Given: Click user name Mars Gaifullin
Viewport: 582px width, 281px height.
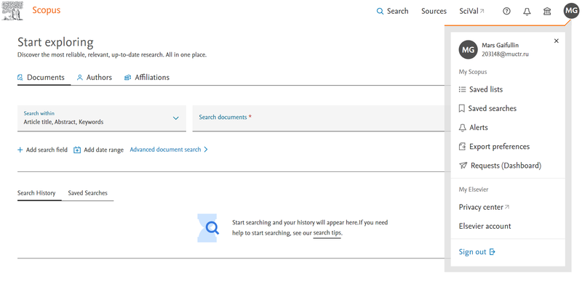Looking at the screenshot, I should (500, 45).
